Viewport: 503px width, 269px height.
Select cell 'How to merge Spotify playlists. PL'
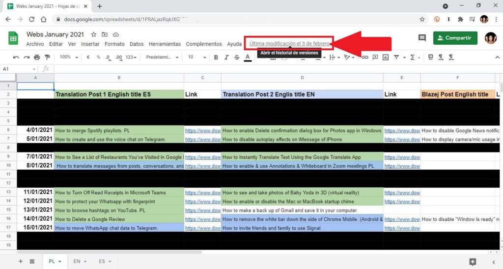[119, 130]
